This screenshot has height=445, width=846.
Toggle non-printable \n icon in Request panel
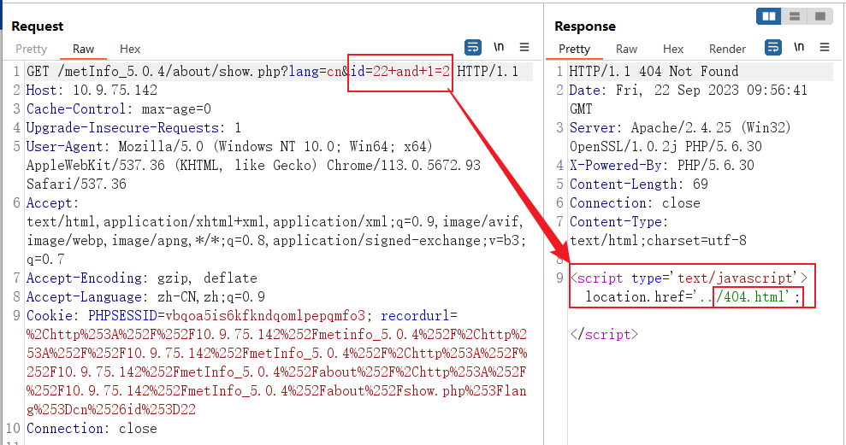click(x=499, y=48)
